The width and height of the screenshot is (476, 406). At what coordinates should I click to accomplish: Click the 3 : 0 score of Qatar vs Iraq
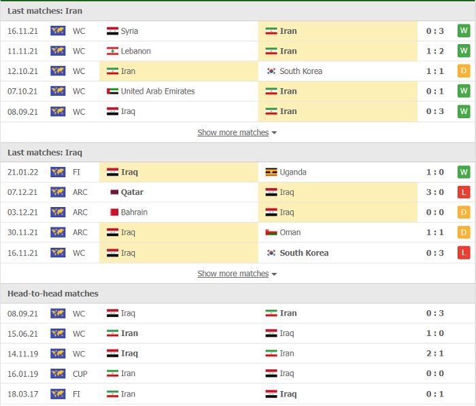(435, 192)
